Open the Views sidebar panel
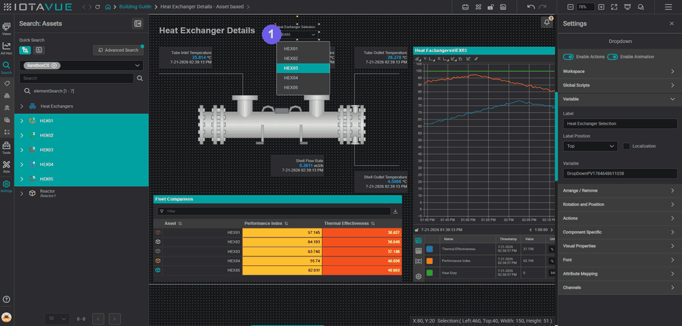This screenshot has height=326, width=682. (7, 29)
